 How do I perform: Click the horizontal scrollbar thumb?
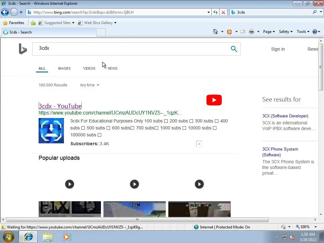coord(137,220)
